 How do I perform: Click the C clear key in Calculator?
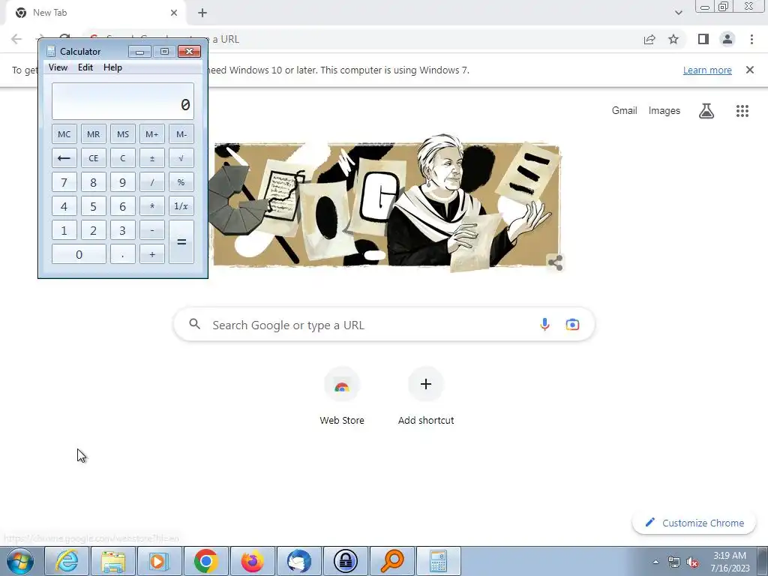pos(123,158)
